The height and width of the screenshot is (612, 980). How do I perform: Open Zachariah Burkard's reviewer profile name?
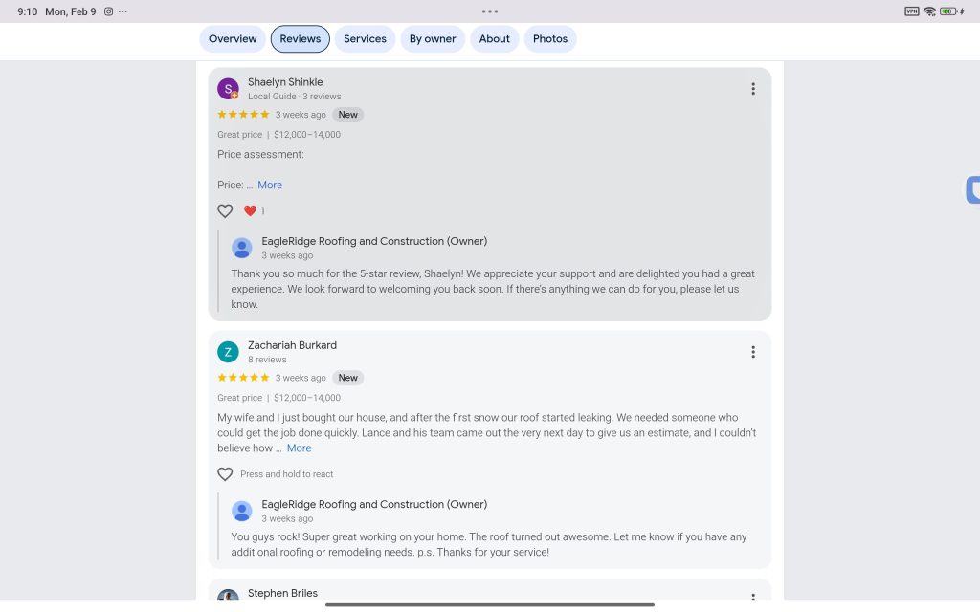tap(292, 345)
